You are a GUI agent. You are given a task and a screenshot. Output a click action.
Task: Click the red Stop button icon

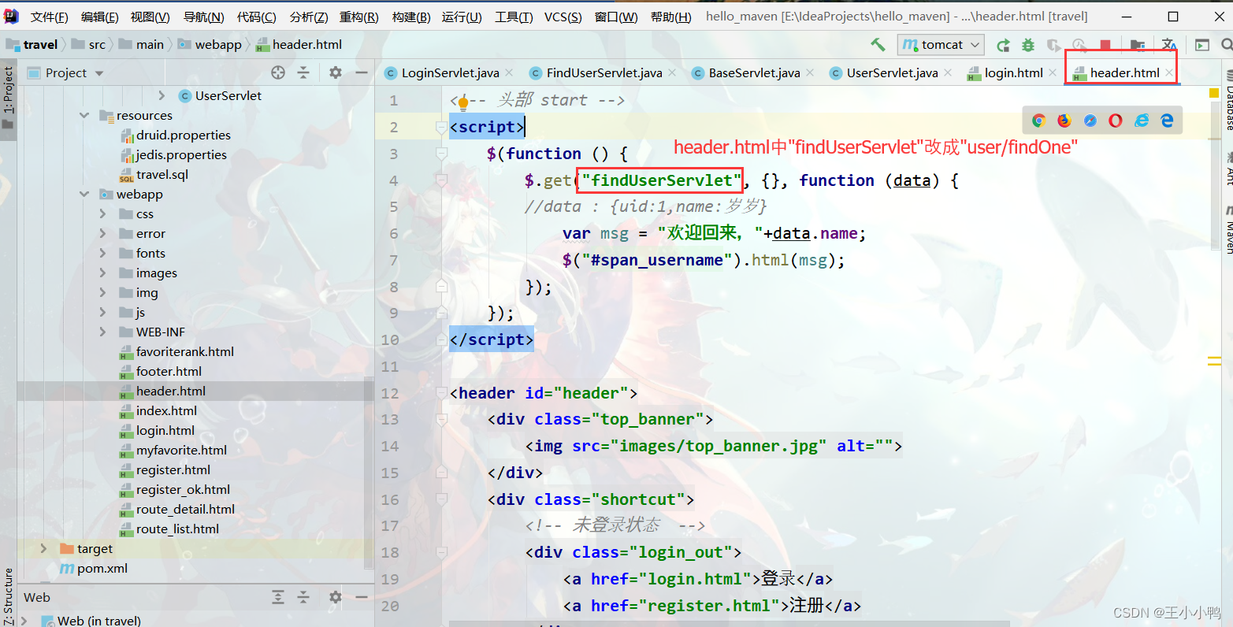1105,46
